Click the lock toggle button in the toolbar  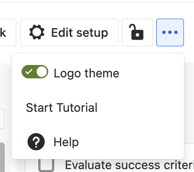pyautogui.click(x=137, y=32)
